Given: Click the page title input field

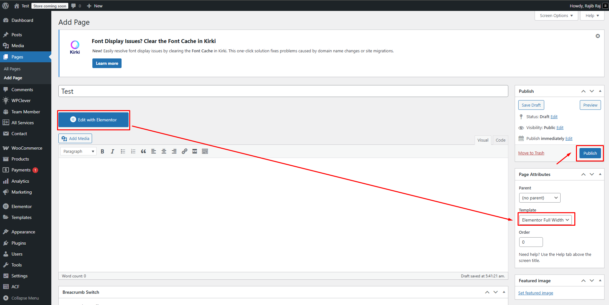Looking at the screenshot, I should tap(283, 91).
